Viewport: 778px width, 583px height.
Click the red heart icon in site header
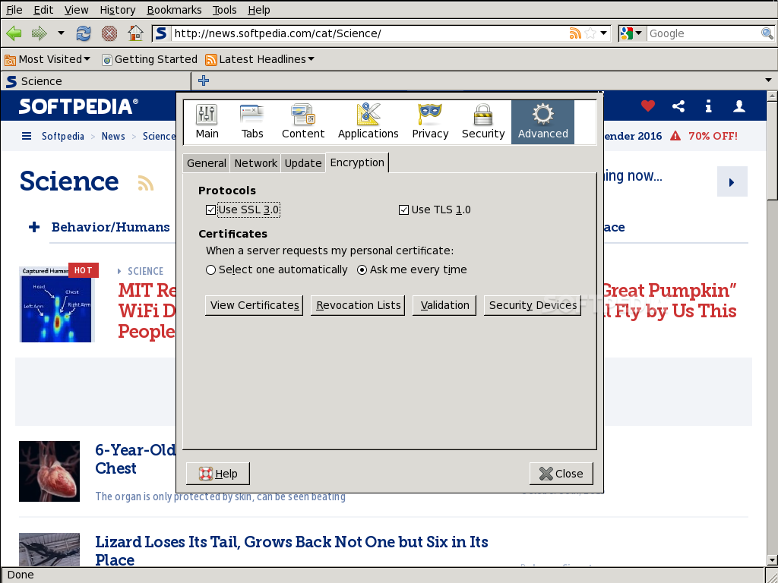(x=647, y=106)
